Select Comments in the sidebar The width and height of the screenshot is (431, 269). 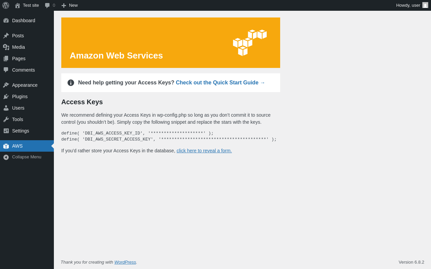(x=27, y=70)
